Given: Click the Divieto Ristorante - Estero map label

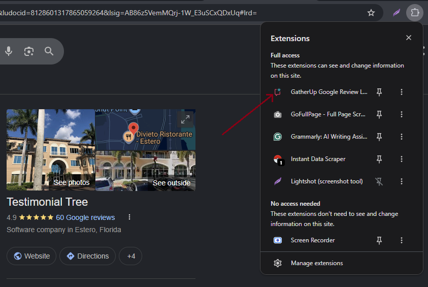Looking at the screenshot, I should 164,138.
